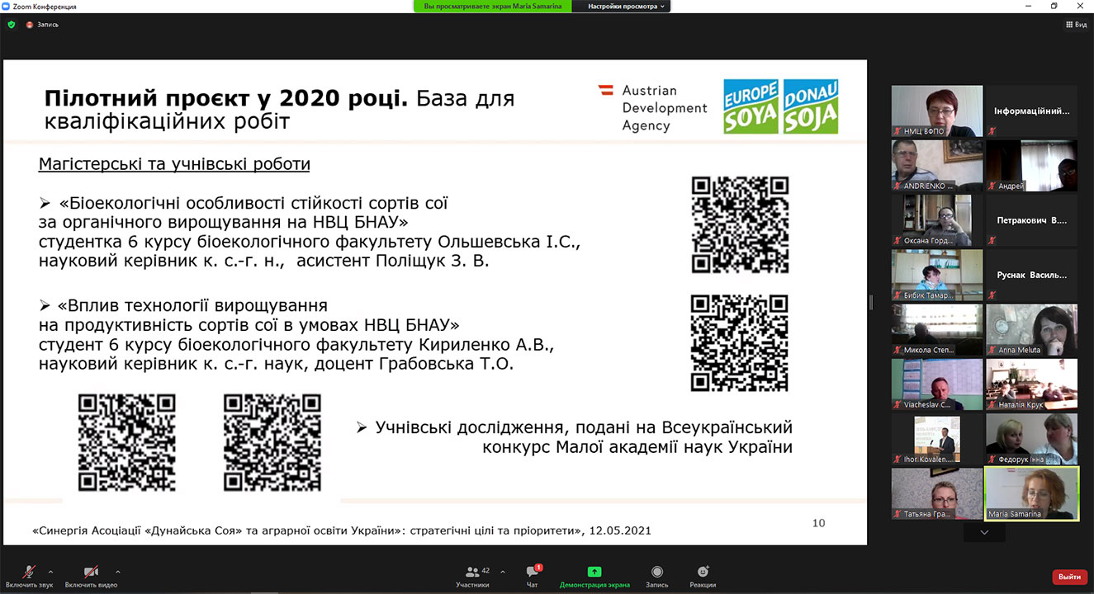Click the green encryption shield icon

pos(12,25)
